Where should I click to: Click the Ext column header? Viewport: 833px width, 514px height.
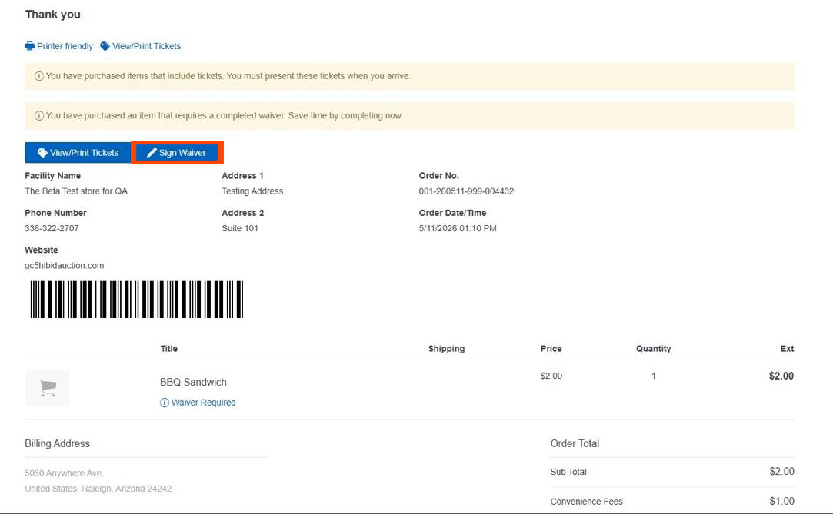click(788, 349)
